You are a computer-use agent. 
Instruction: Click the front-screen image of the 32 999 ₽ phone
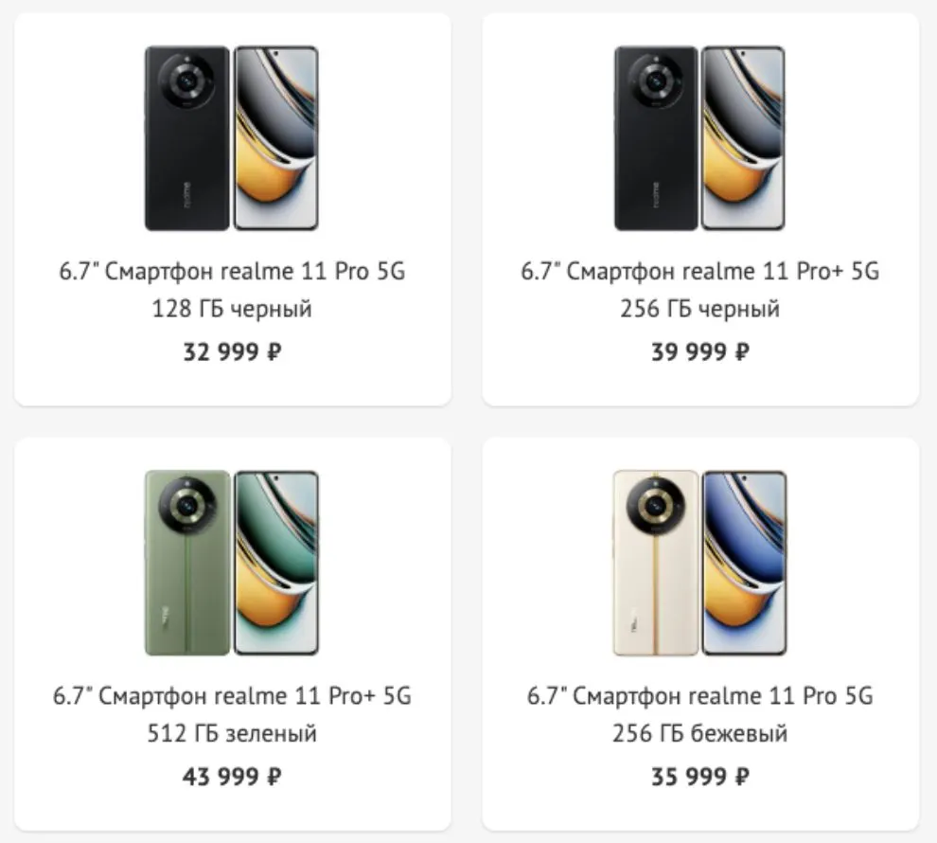click(x=275, y=138)
